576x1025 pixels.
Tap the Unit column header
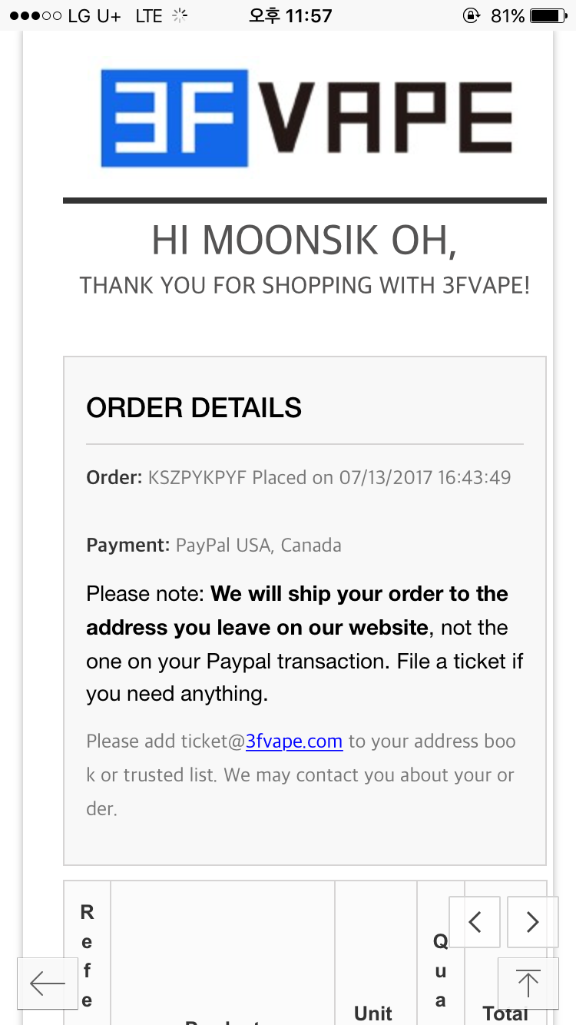373,1013
